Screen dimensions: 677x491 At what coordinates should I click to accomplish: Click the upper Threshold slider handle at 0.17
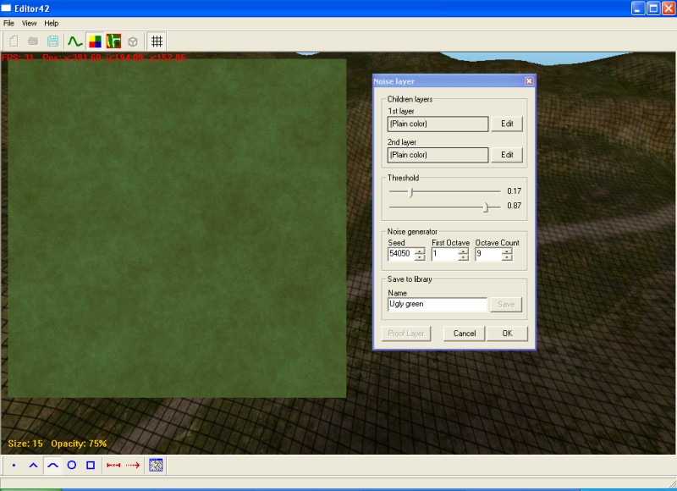(410, 192)
